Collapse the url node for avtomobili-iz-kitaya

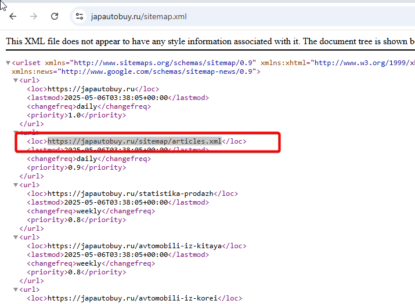(x=16, y=237)
